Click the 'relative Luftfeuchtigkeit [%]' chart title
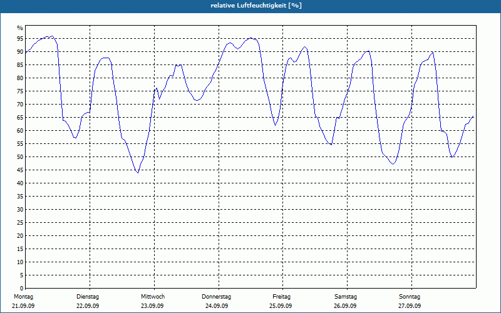501x313 pixels. point(256,6)
